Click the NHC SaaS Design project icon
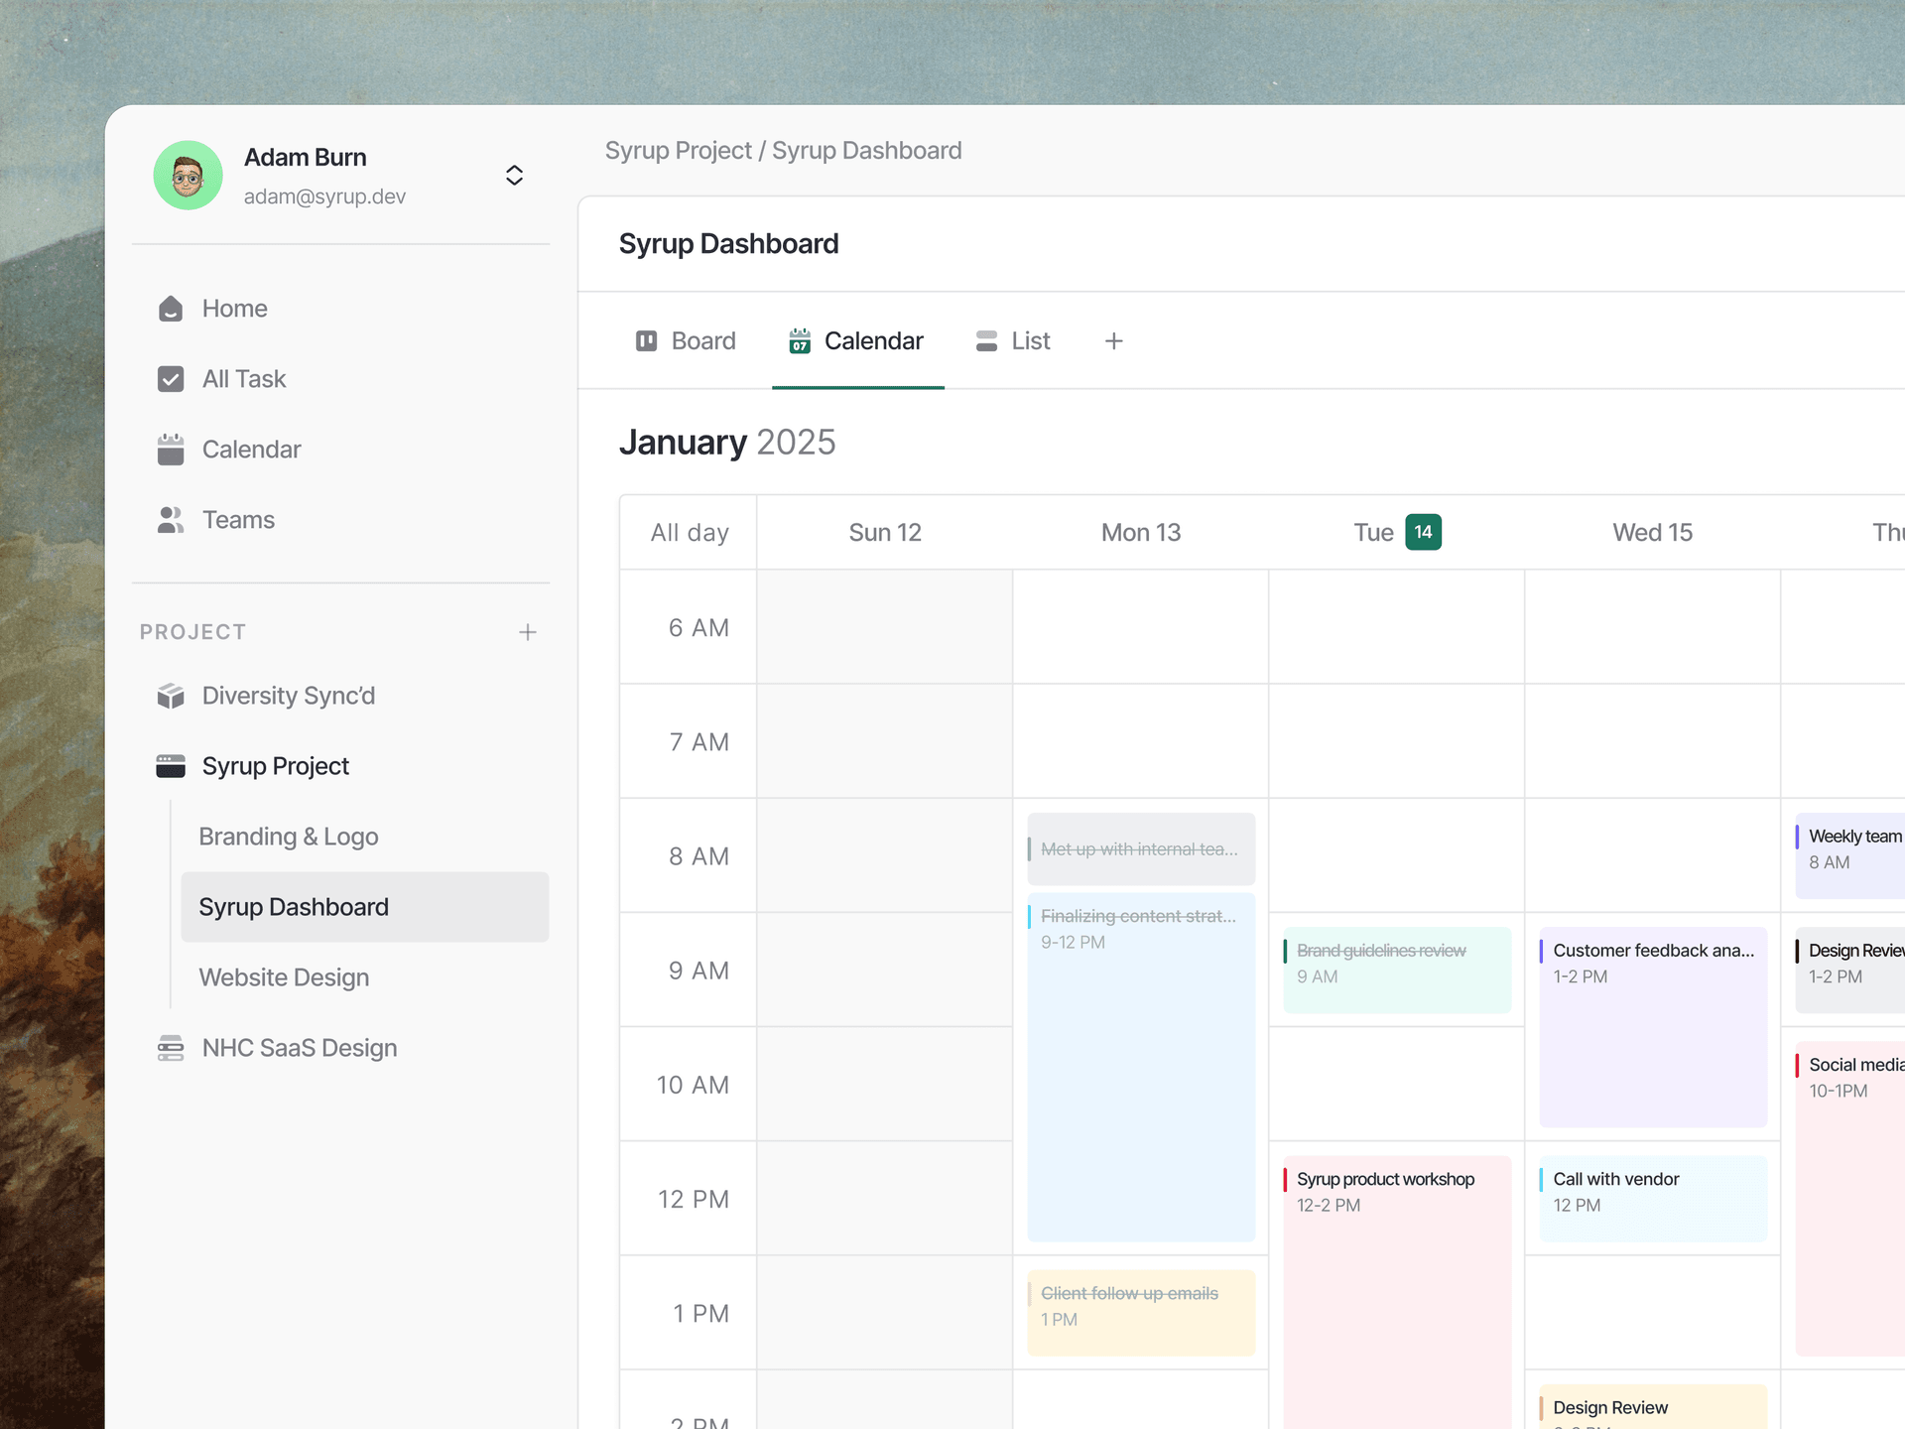The width and height of the screenshot is (1905, 1429). tap(171, 1048)
